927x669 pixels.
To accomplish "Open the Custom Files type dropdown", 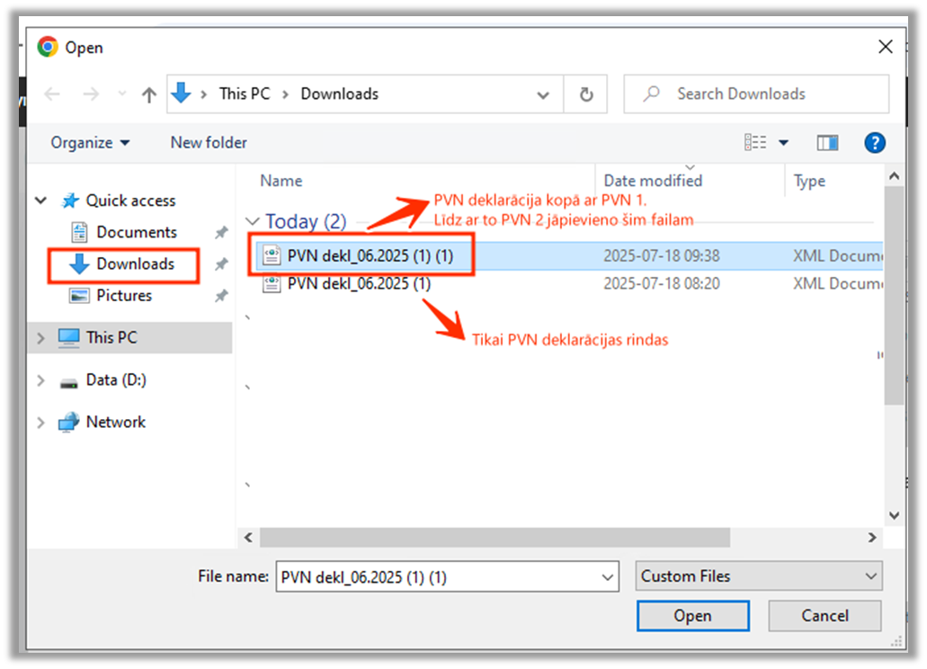I will click(x=759, y=576).
